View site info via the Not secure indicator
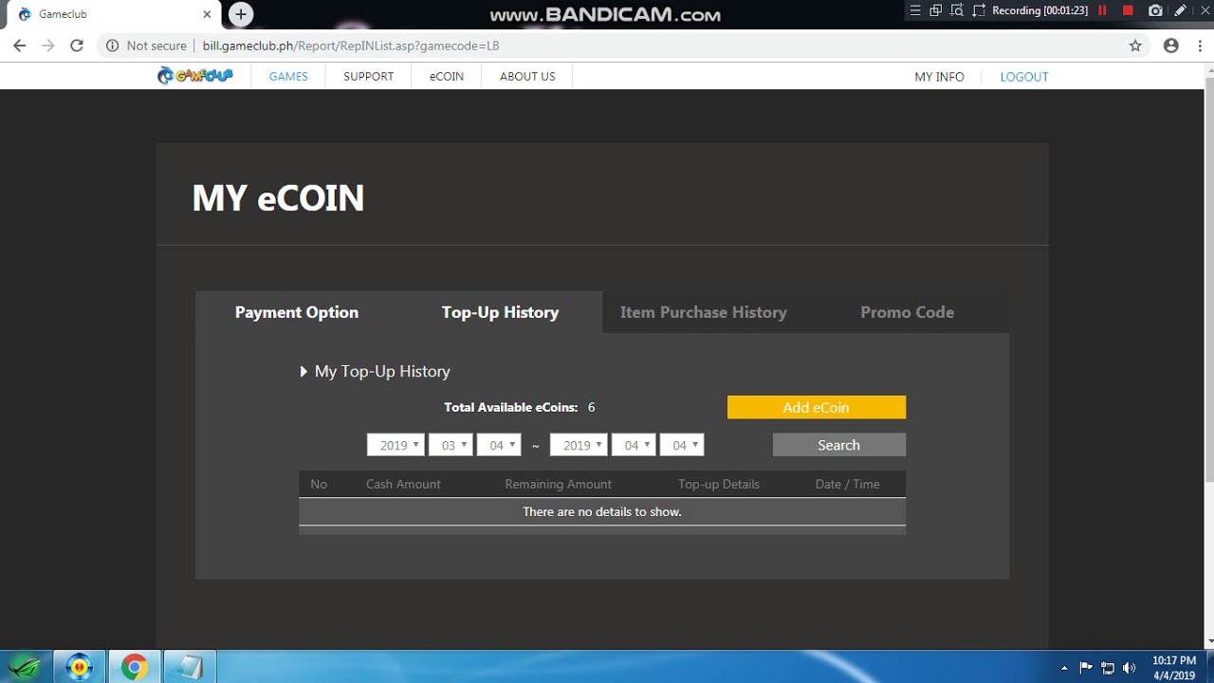Viewport: 1214px width, 683px height. point(148,45)
